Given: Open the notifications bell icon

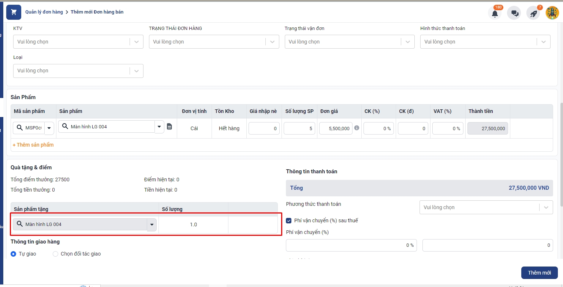Looking at the screenshot, I should 495,13.
